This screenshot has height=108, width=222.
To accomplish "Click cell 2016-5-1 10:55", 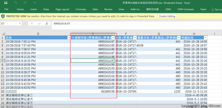I will [x=194, y=99].
